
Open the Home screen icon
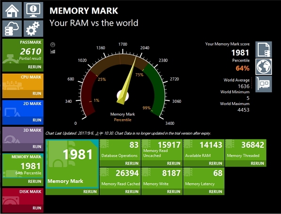click(x=12, y=10)
